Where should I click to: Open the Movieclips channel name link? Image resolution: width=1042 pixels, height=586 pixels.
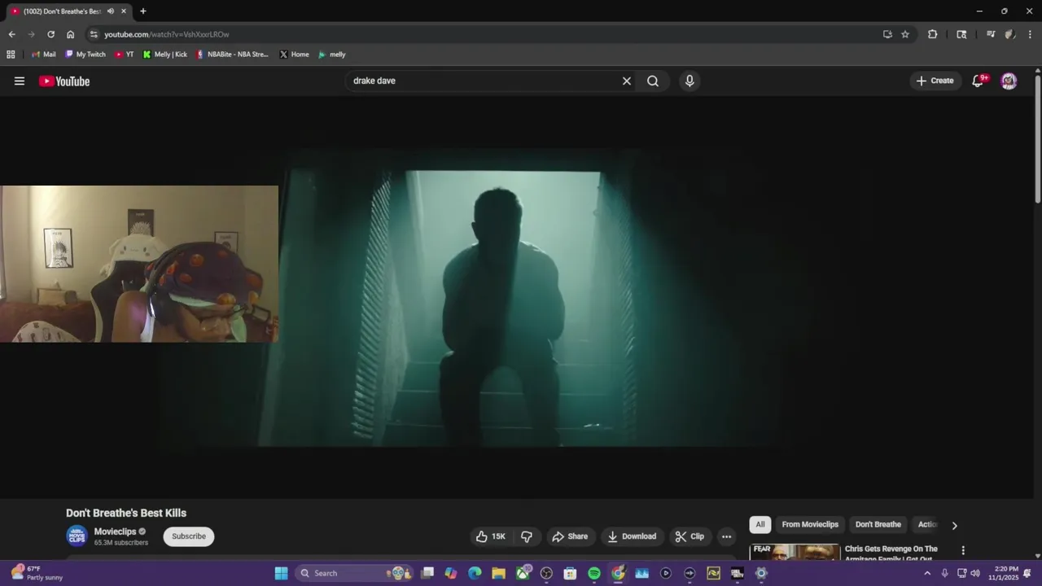coord(115,531)
